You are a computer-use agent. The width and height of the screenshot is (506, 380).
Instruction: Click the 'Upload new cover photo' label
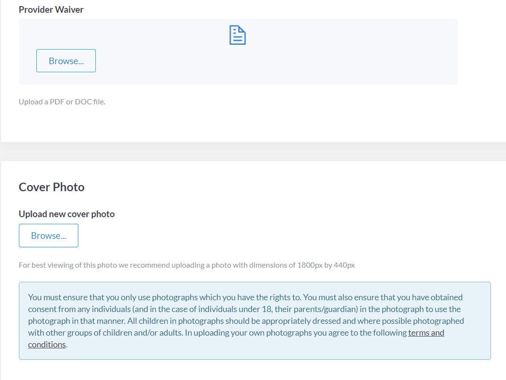coord(67,214)
